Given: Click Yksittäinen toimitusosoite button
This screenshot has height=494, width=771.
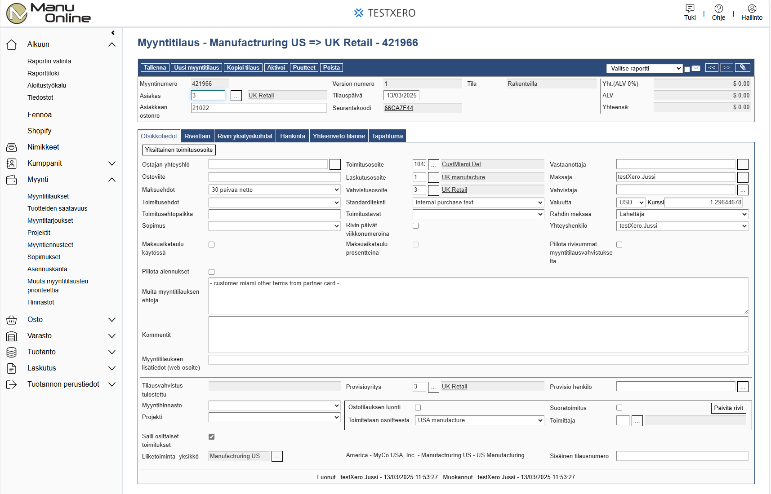Looking at the screenshot, I should (179, 150).
